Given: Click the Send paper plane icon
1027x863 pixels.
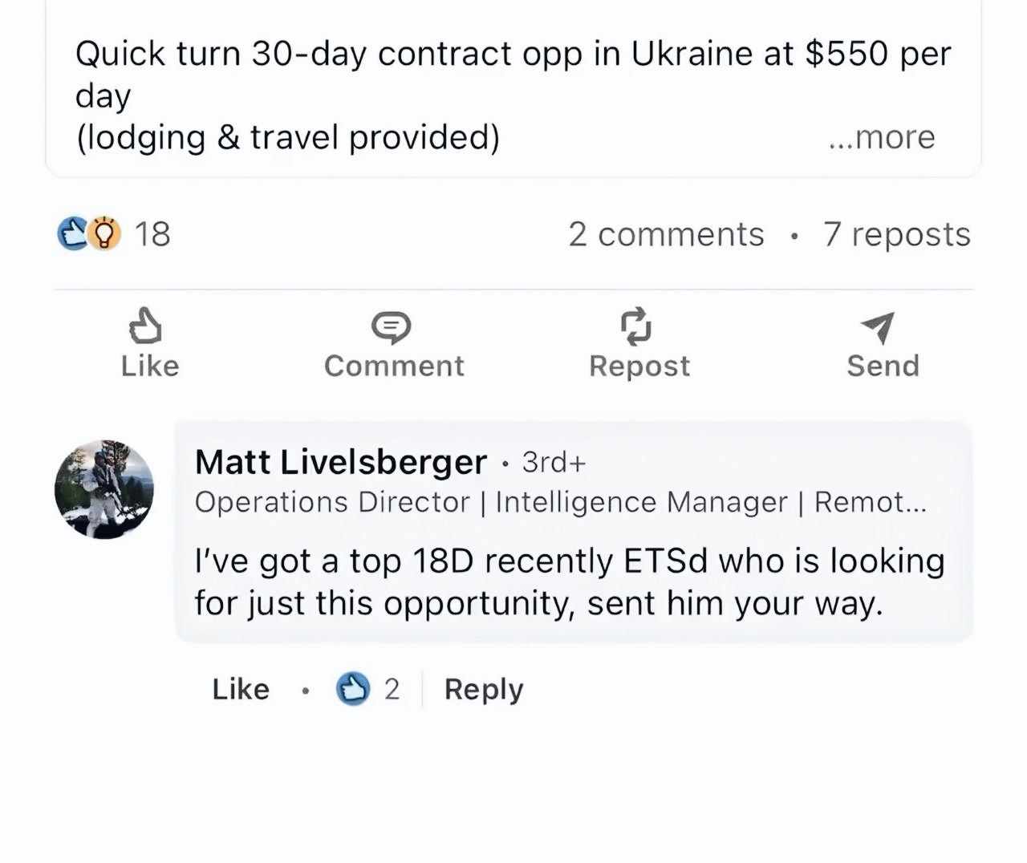Looking at the screenshot, I should (x=879, y=327).
